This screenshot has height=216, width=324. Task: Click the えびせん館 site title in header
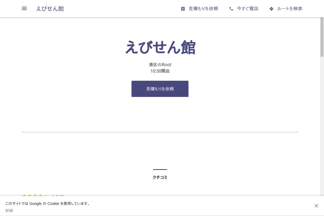click(x=50, y=9)
